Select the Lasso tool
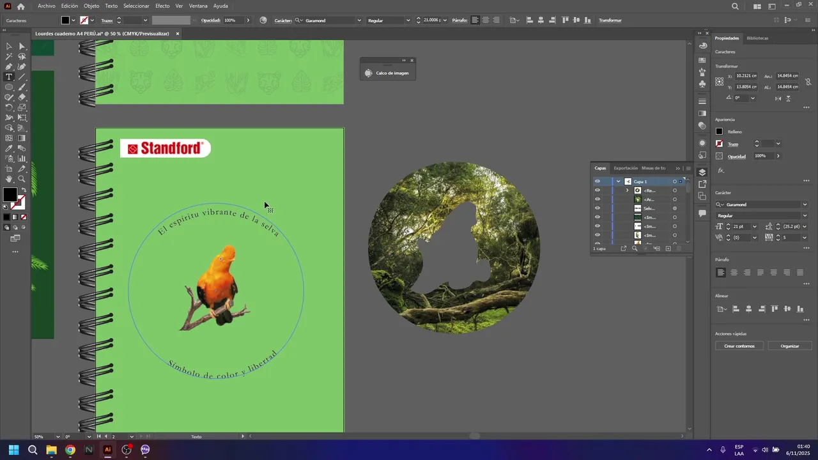The image size is (818, 460). (22, 56)
